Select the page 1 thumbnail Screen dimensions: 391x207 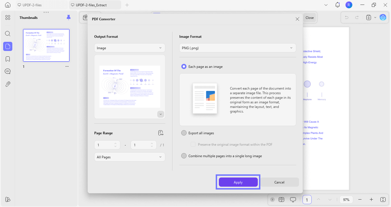tap(46, 45)
